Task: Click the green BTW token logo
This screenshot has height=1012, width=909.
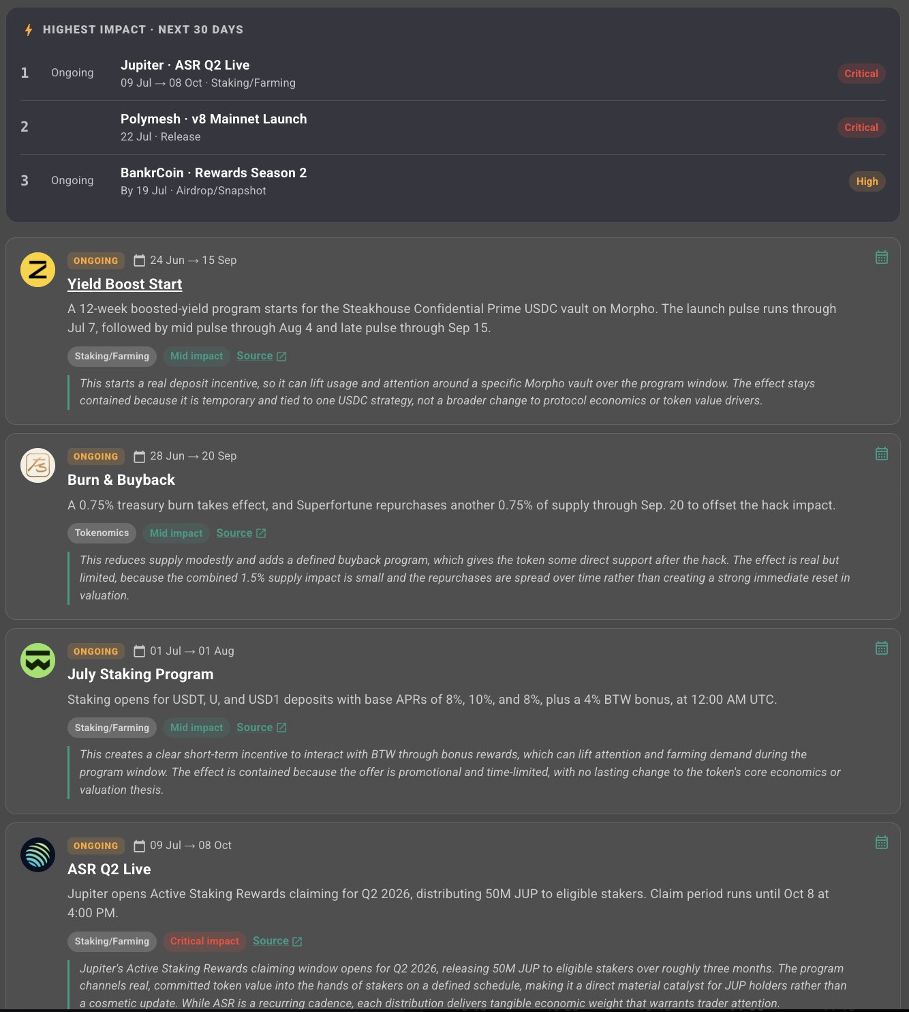Action: [37, 660]
